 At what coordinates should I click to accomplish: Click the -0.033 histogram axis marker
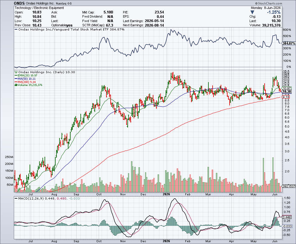287,226
